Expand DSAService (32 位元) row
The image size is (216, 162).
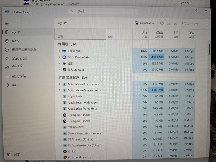60,139
